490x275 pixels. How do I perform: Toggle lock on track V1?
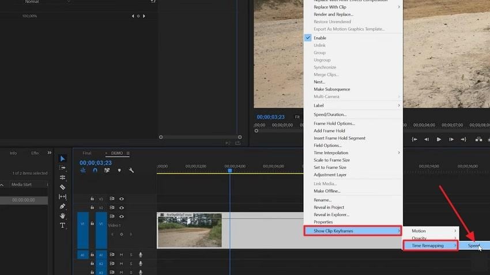coord(92,224)
